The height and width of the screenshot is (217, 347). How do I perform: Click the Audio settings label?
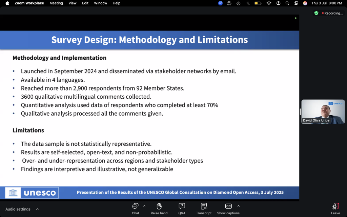tap(18, 209)
